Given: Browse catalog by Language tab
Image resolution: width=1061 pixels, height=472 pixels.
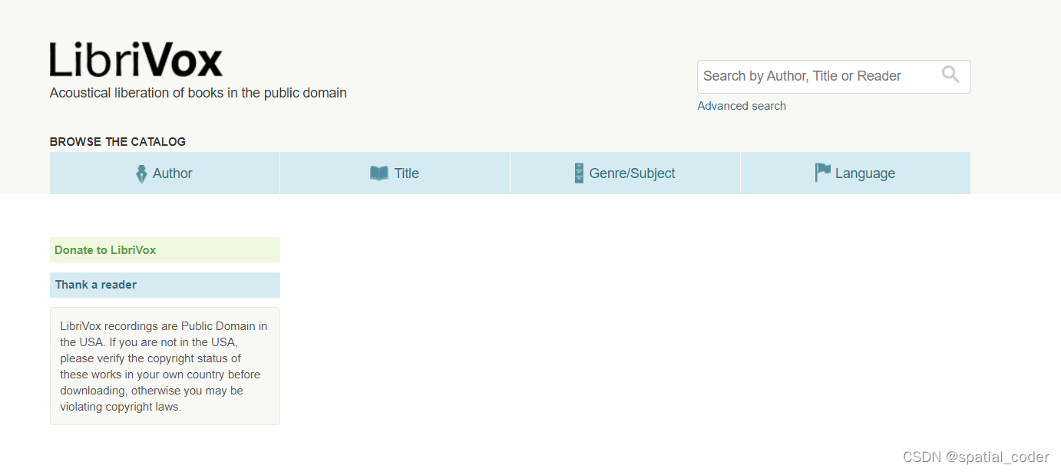Looking at the screenshot, I should [x=855, y=173].
